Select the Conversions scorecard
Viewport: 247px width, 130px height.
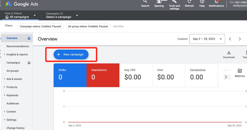[x=201, y=75]
